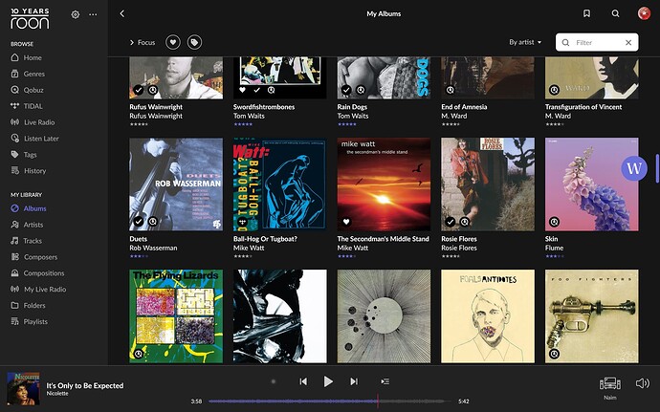Image resolution: width=660 pixels, height=412 pixels.
Task: Open Tom Waits link under Swordfishtrombones
Action: tap(249, 116)
